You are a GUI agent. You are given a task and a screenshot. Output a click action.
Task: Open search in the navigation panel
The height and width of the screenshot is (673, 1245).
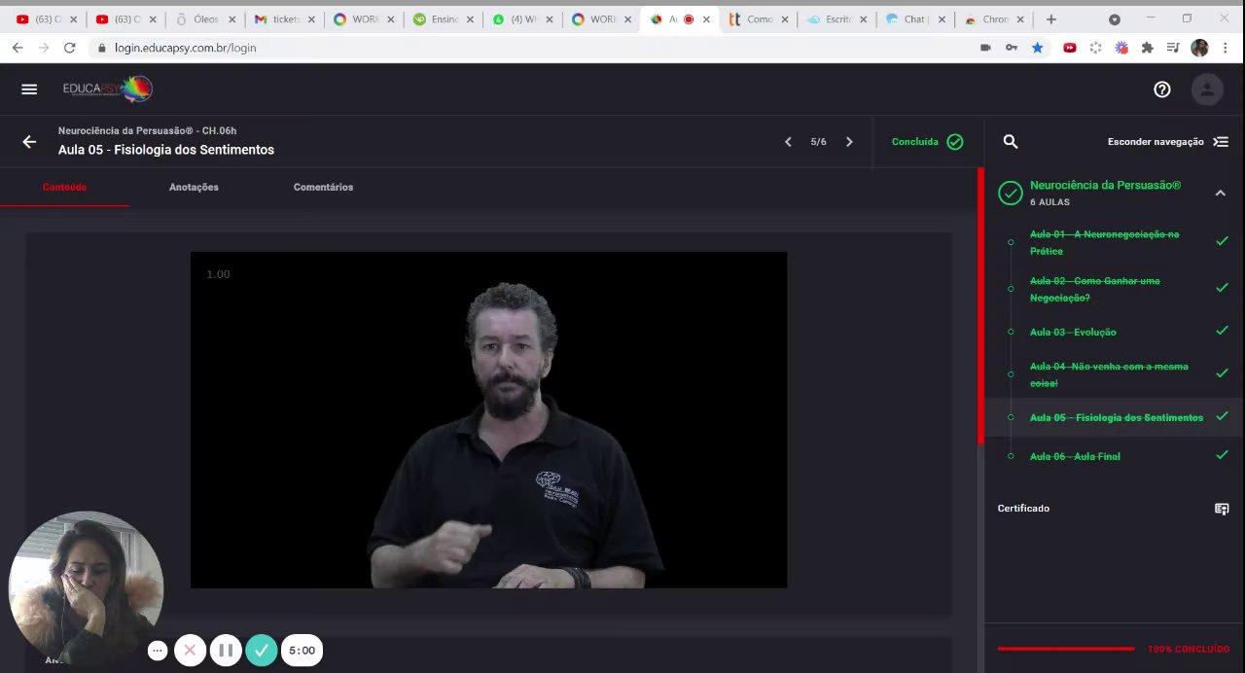click(x=1011, y=142)
